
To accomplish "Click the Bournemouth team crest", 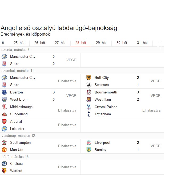I will 89,92.
